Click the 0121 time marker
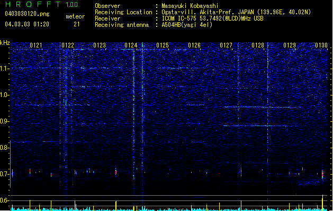This screenshot has width=333, height=211. (x=36, y=45)
